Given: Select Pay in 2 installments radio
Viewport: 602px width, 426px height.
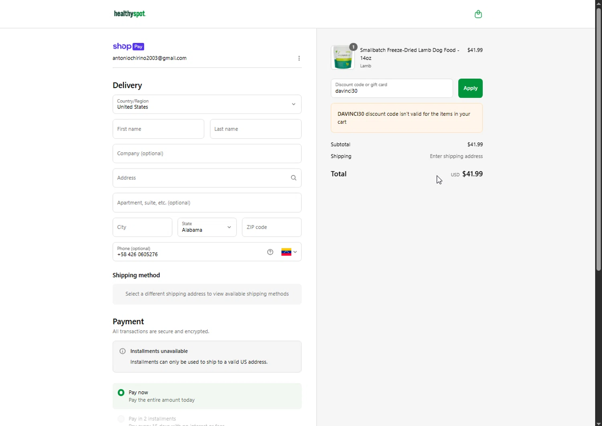Looking at the screenshot, I should tap(121, 419).
